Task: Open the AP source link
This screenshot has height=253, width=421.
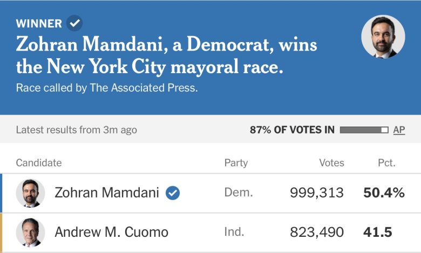Action: click(x=399, y=130)
